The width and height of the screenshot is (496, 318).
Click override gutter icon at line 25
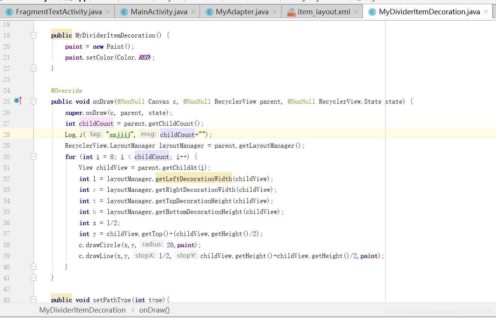click(18, 101)
